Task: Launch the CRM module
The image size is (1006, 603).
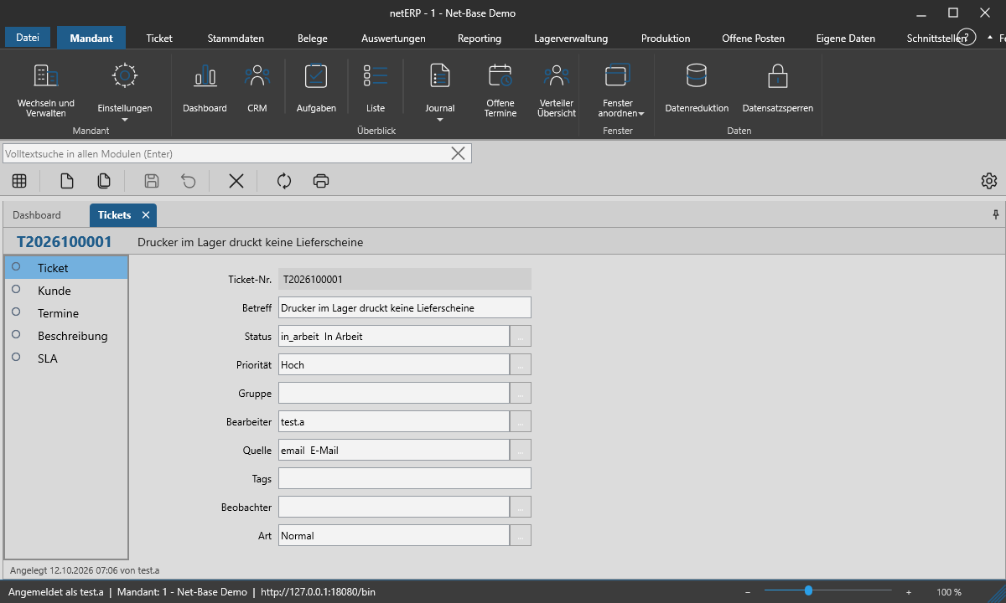Action: pyautogui.click(x=257, y=89)
